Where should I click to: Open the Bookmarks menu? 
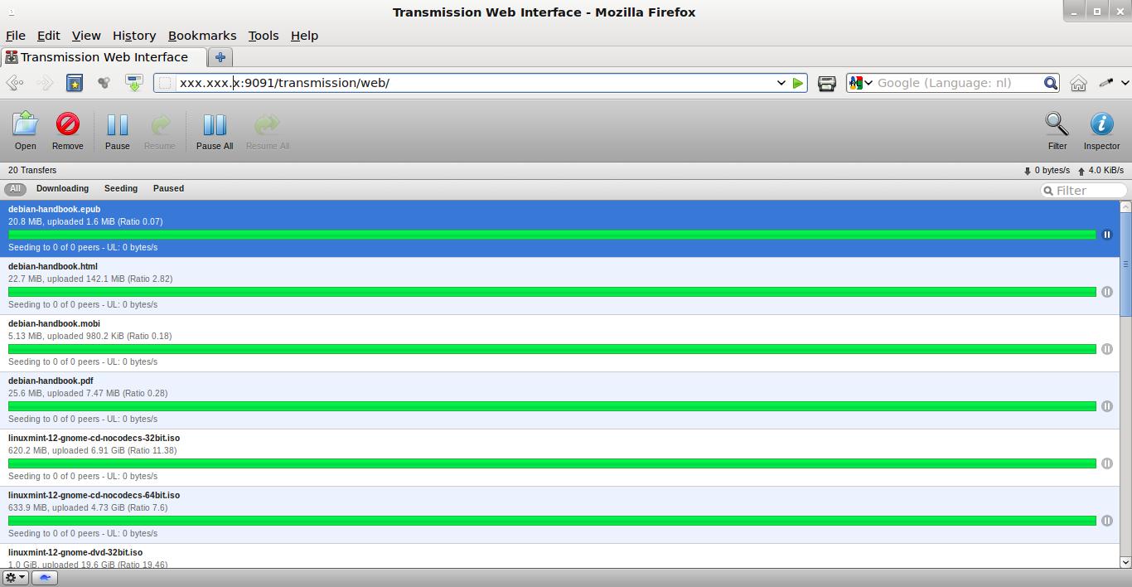(x=202, y=36)
